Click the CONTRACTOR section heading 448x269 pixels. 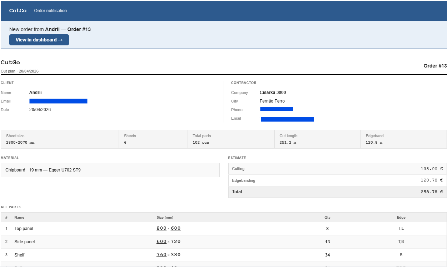244,83
